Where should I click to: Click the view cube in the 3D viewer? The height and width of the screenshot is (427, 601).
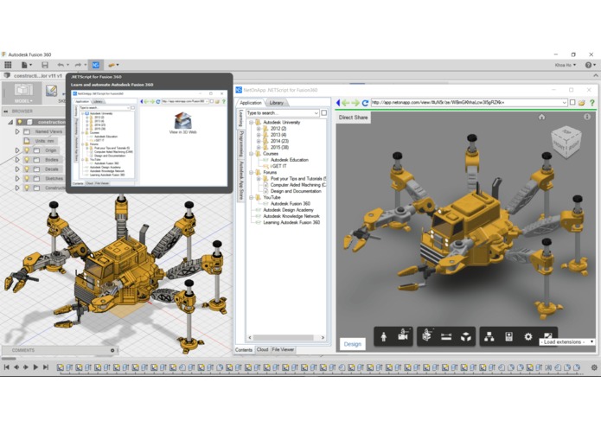pos(566,141)
